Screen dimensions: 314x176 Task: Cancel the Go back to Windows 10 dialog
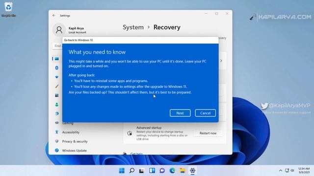(205, 113)
